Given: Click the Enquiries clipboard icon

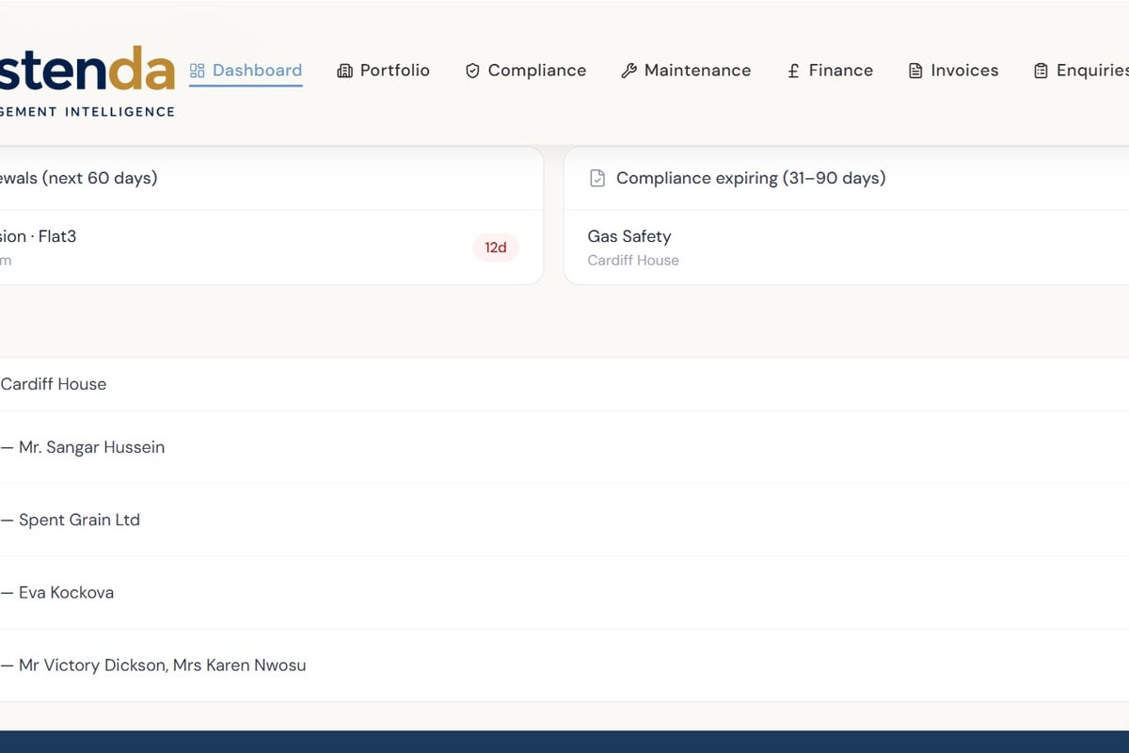Looking at the screenshot, I should point(1042,71).
